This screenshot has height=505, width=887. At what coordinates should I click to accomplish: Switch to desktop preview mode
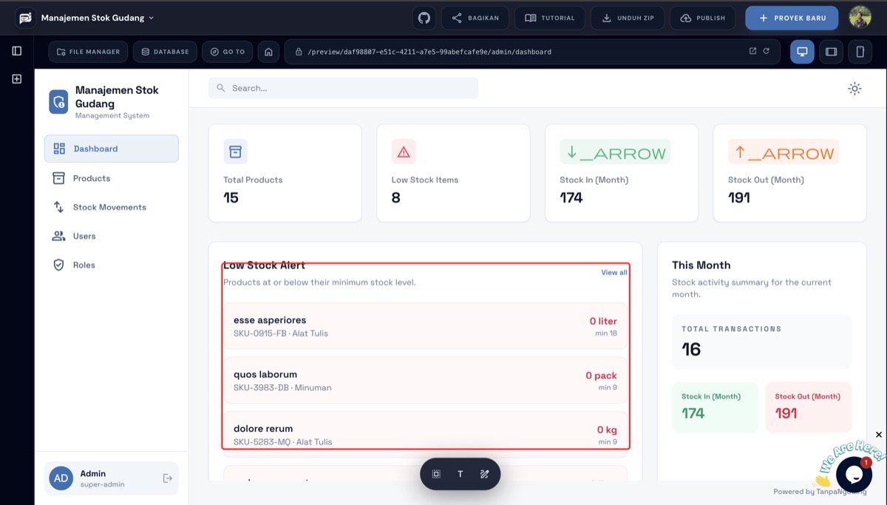(x=802, y=52)
